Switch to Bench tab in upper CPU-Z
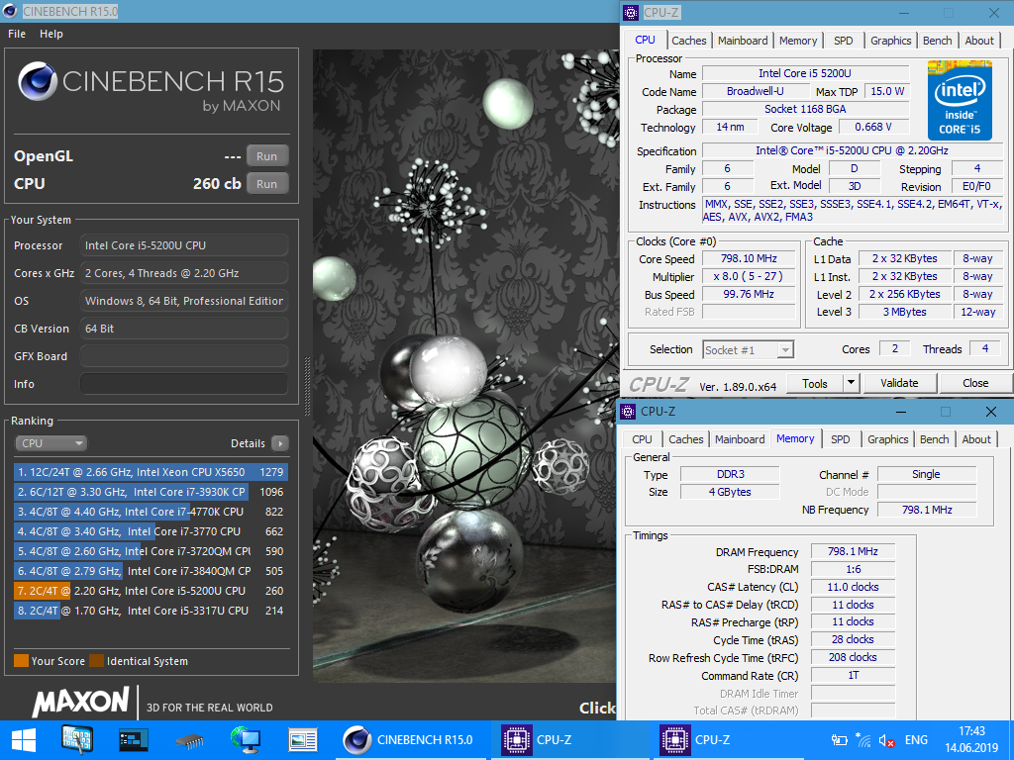This screenshot has width=1014, height=760. [x=937, y=40]
